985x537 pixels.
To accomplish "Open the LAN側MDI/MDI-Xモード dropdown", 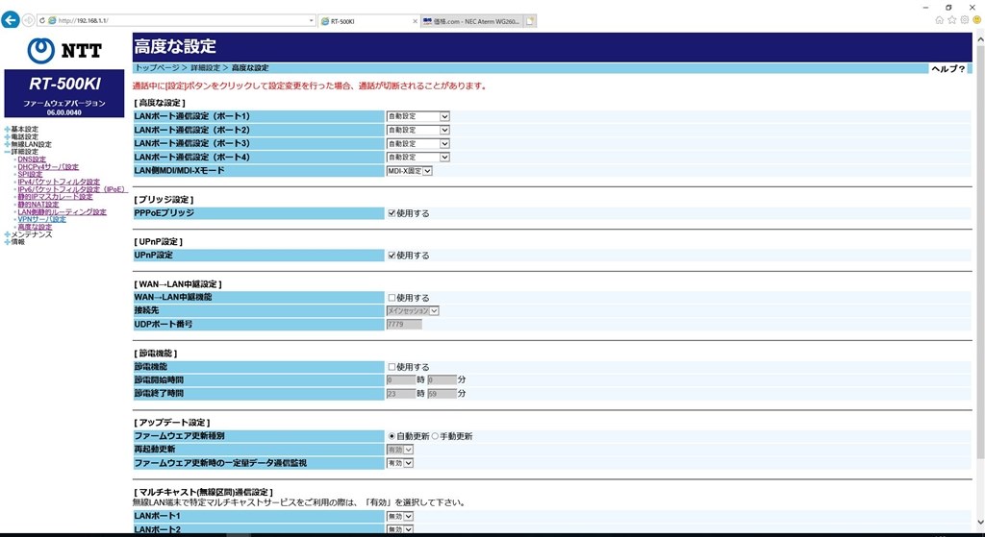I will [x=410, y=171].
